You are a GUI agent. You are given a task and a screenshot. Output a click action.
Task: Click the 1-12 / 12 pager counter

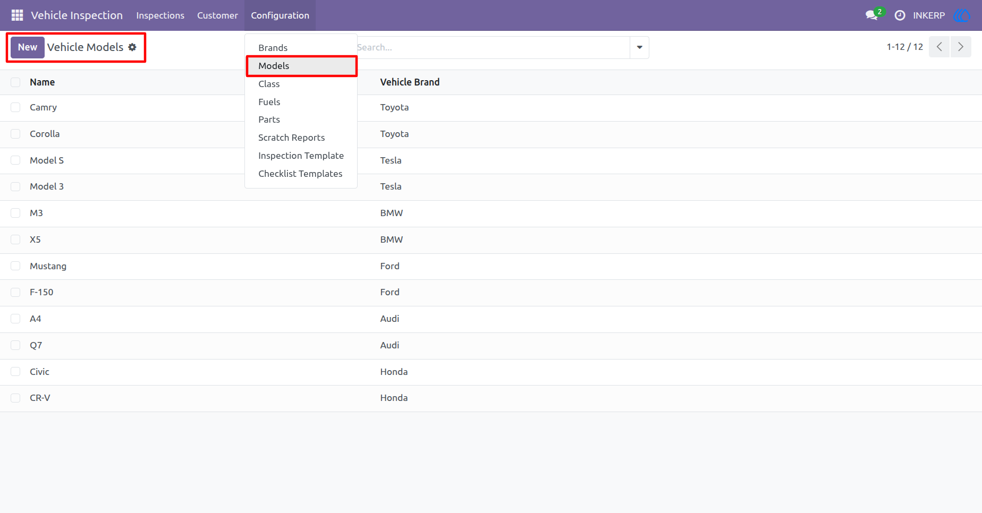pyautogui.click(x=904, y=47)
